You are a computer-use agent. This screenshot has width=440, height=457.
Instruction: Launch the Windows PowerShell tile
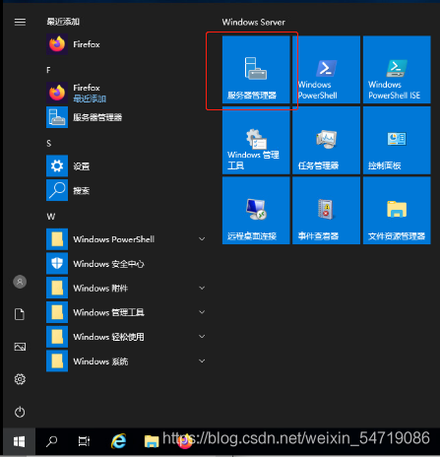326,70
